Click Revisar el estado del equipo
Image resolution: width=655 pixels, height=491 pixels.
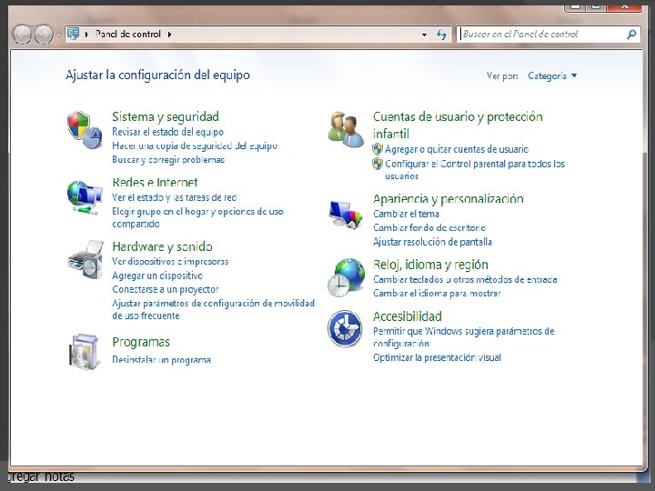(168, 132)
